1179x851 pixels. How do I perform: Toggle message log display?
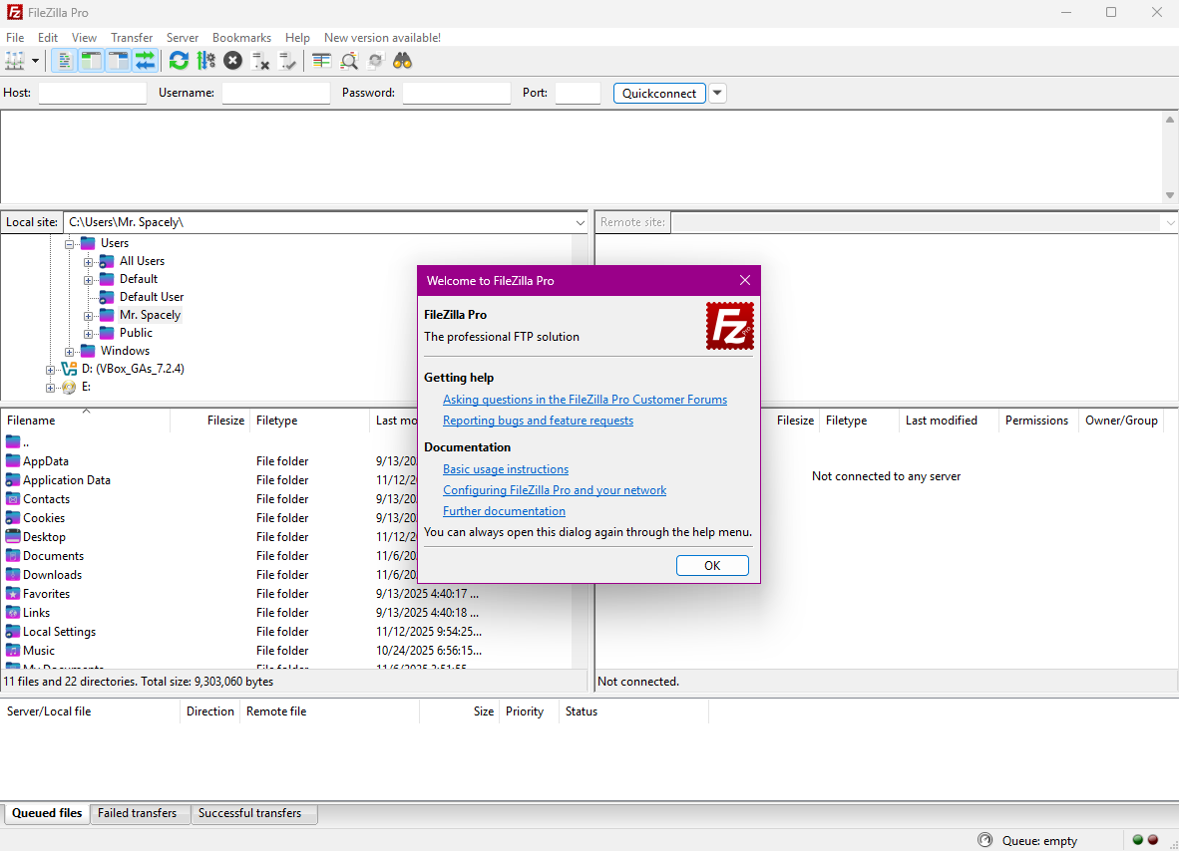click(x=64, y=61)
